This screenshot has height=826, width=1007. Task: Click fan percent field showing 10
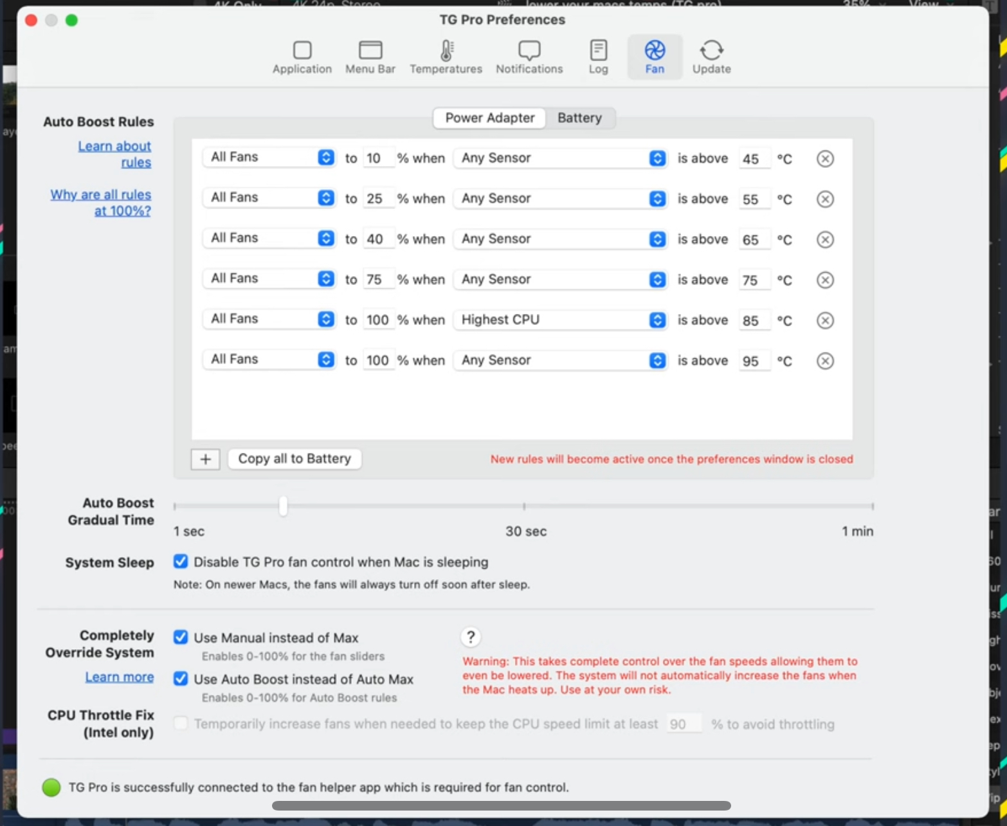(378, 158)
